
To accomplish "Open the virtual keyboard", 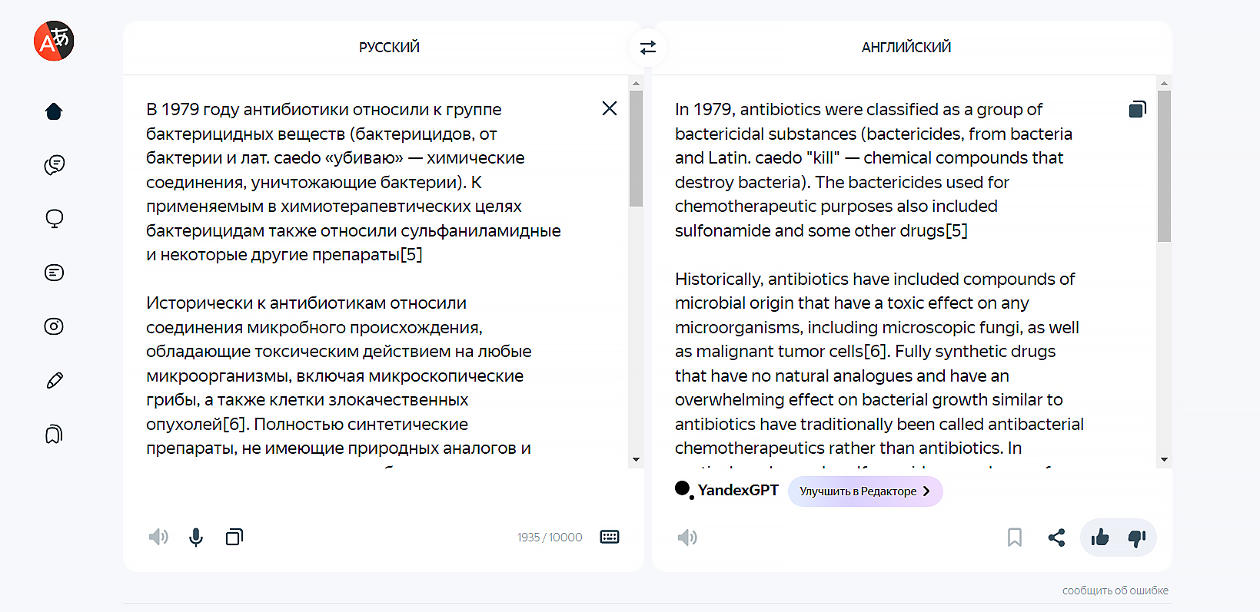I will (x=610, y=537).
